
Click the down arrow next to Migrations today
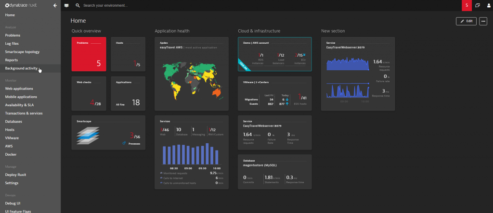287,99
